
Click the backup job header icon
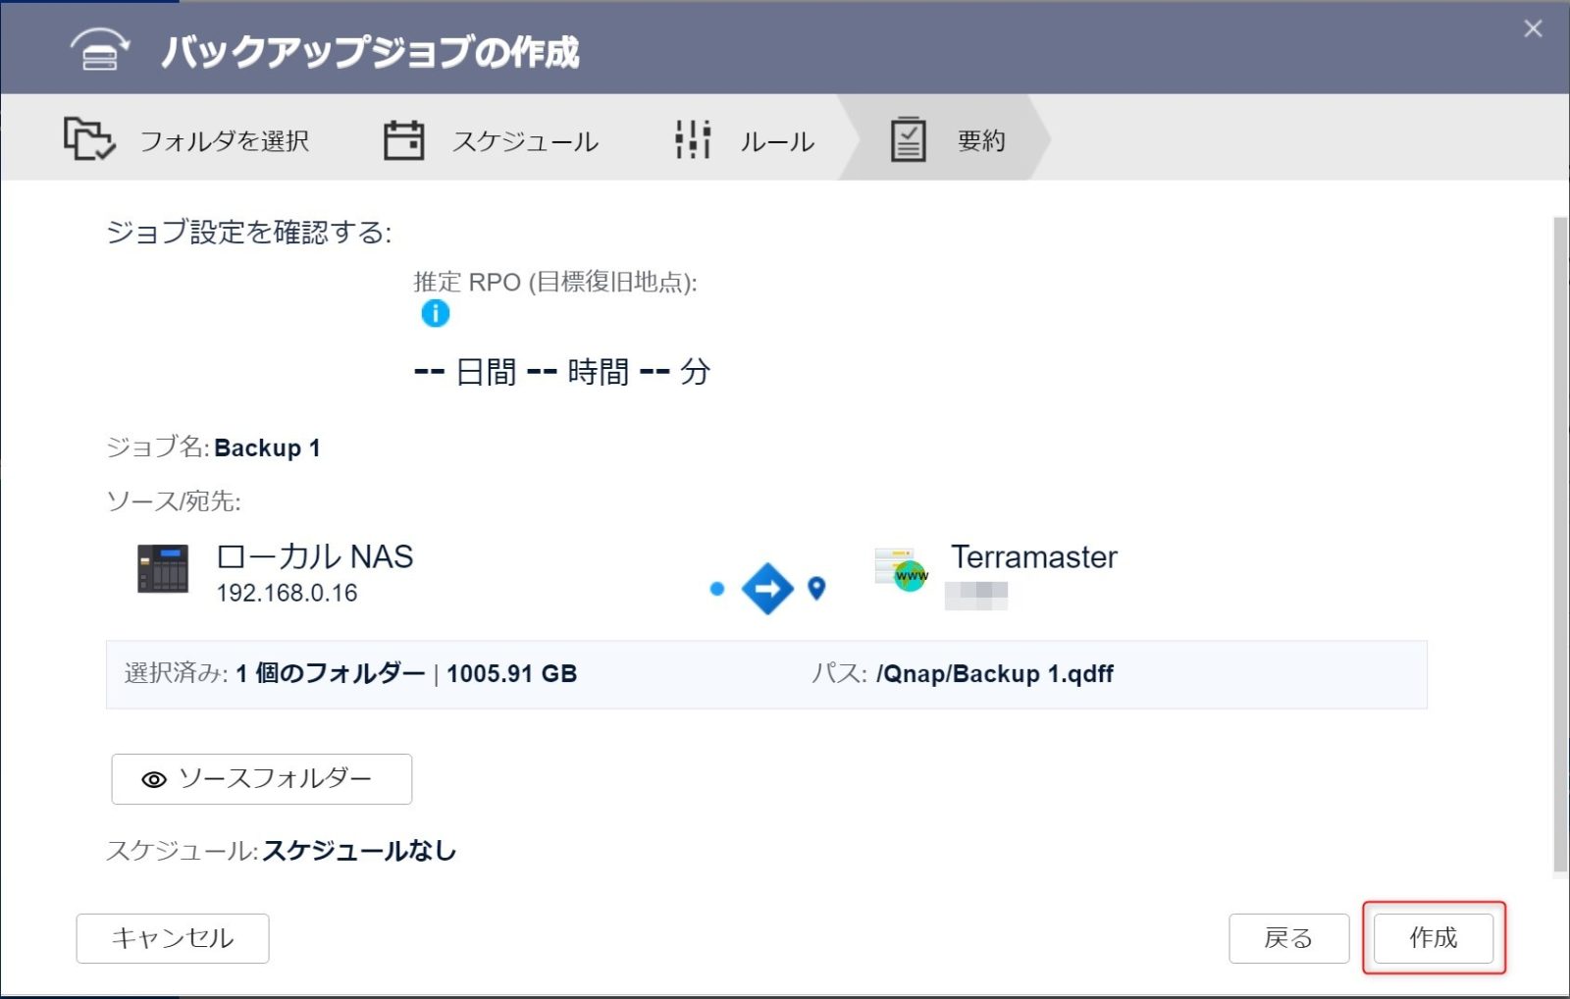pos(99,49)
